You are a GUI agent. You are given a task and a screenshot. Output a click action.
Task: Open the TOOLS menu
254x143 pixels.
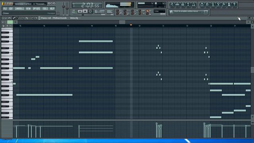coord(45,9)
